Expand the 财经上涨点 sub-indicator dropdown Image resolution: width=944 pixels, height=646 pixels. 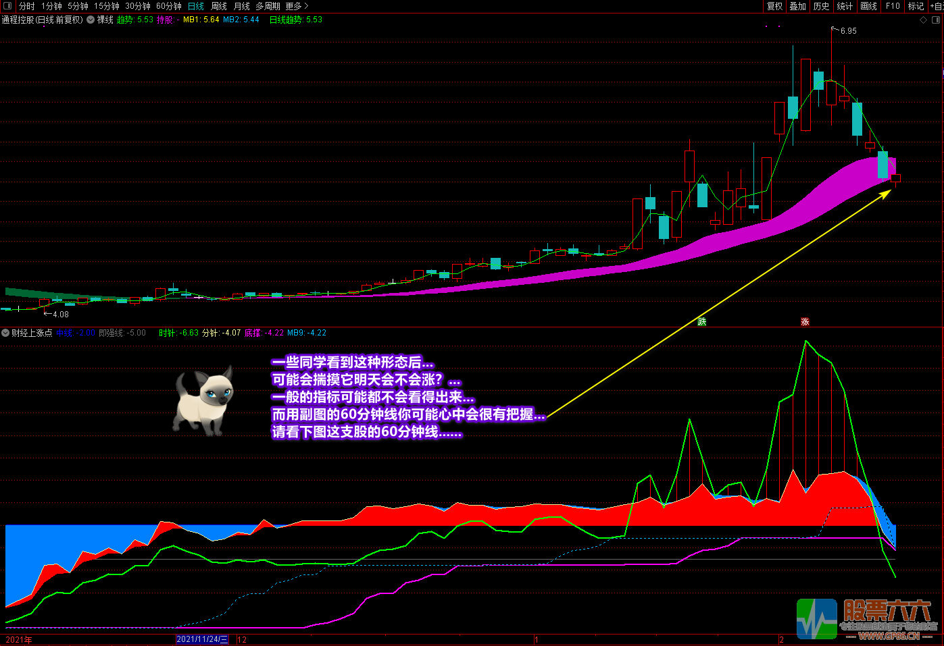5,333
